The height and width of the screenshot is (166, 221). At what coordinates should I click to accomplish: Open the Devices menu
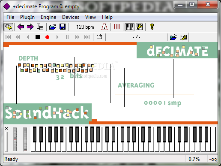pyautogui.click(x=71, y=17)
